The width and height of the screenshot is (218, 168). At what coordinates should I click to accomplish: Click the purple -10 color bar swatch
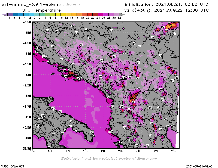10,14
